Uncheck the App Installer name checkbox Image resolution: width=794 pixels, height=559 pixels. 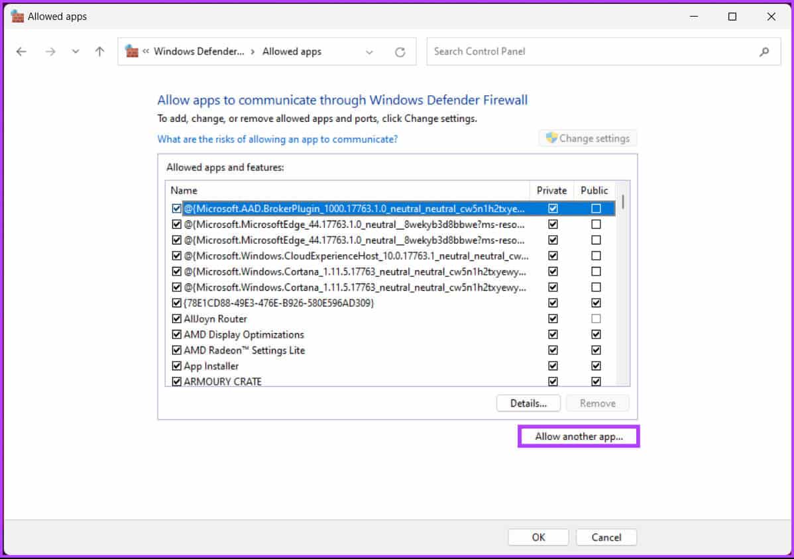[176, 366]
